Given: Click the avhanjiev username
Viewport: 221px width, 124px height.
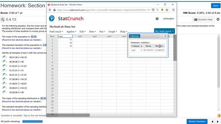Looking at the screenshot, I should [x=169, y=19].
